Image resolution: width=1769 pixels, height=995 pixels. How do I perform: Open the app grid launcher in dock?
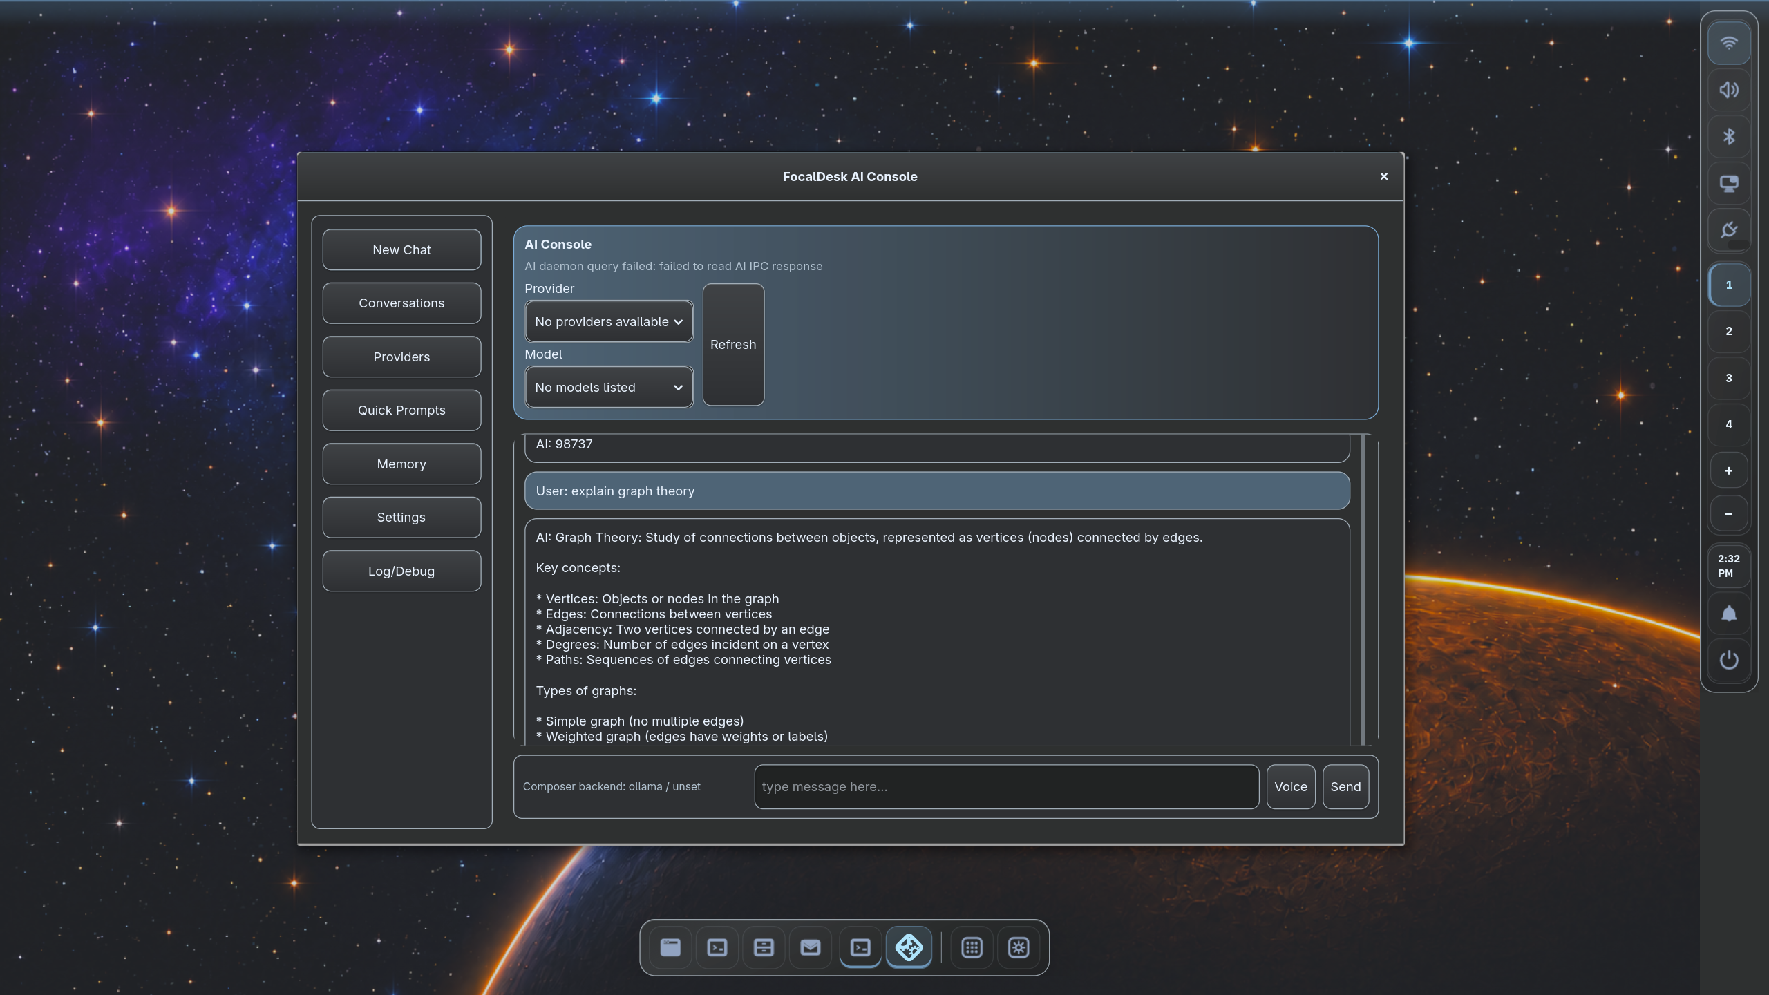coord(972,947)
